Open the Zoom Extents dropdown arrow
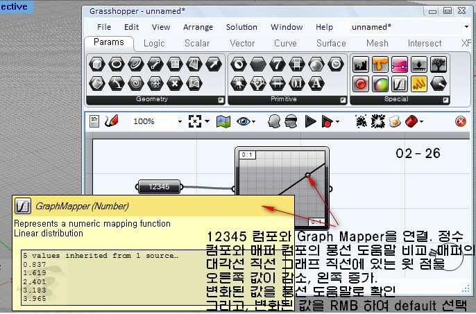The height and width of the screenshot is (314, 476). coord(207,121)
